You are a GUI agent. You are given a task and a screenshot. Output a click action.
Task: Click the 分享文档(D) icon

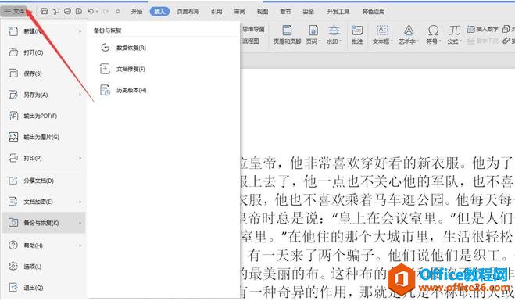pyautogui.click(x=13, y=181)
